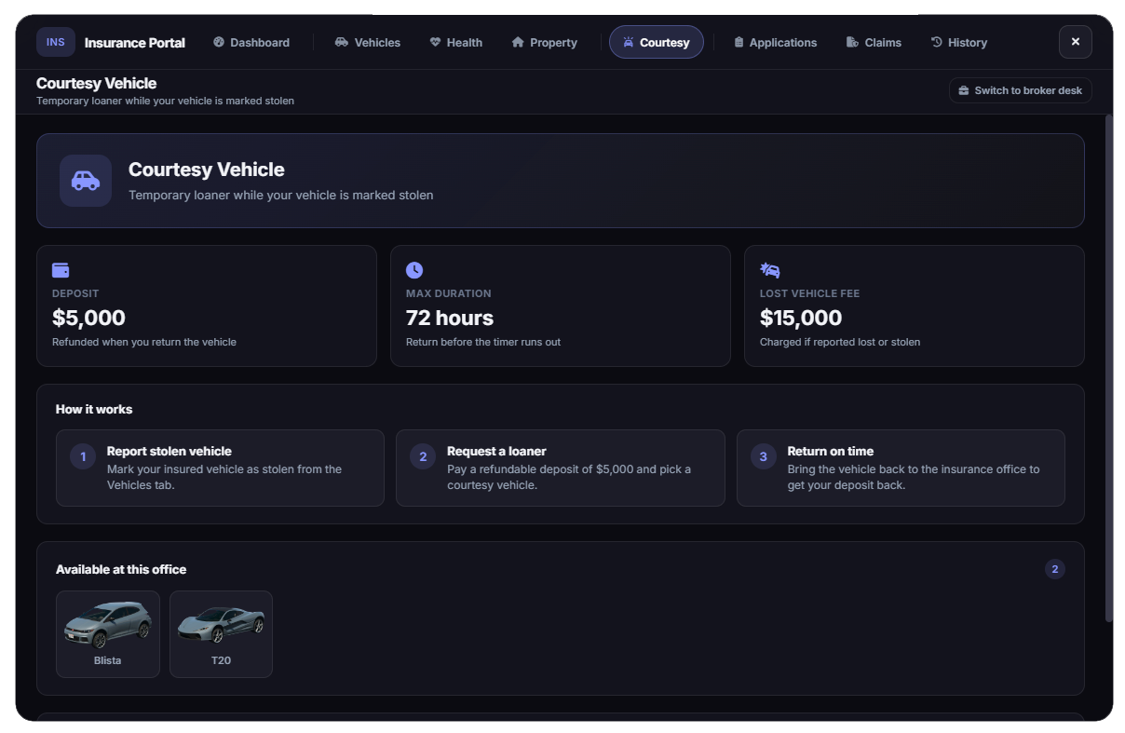Image resolution: width=1125 pixels, height=733 pixels.
Task: Open the Health tab
Action: tap(456, 42)
